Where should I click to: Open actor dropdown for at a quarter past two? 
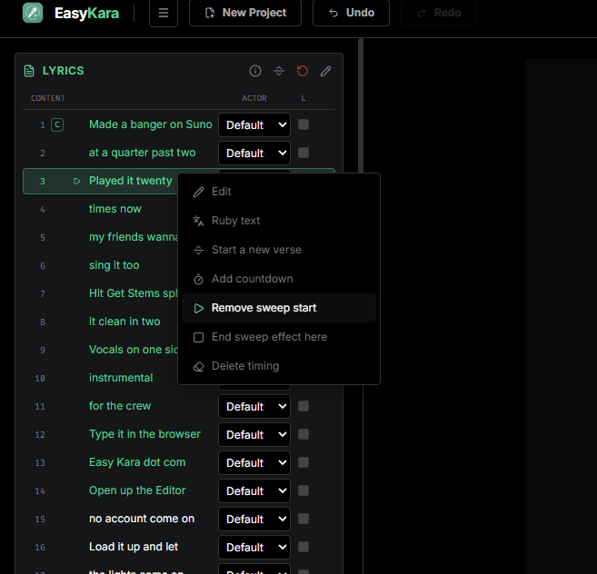pos(254,153)
